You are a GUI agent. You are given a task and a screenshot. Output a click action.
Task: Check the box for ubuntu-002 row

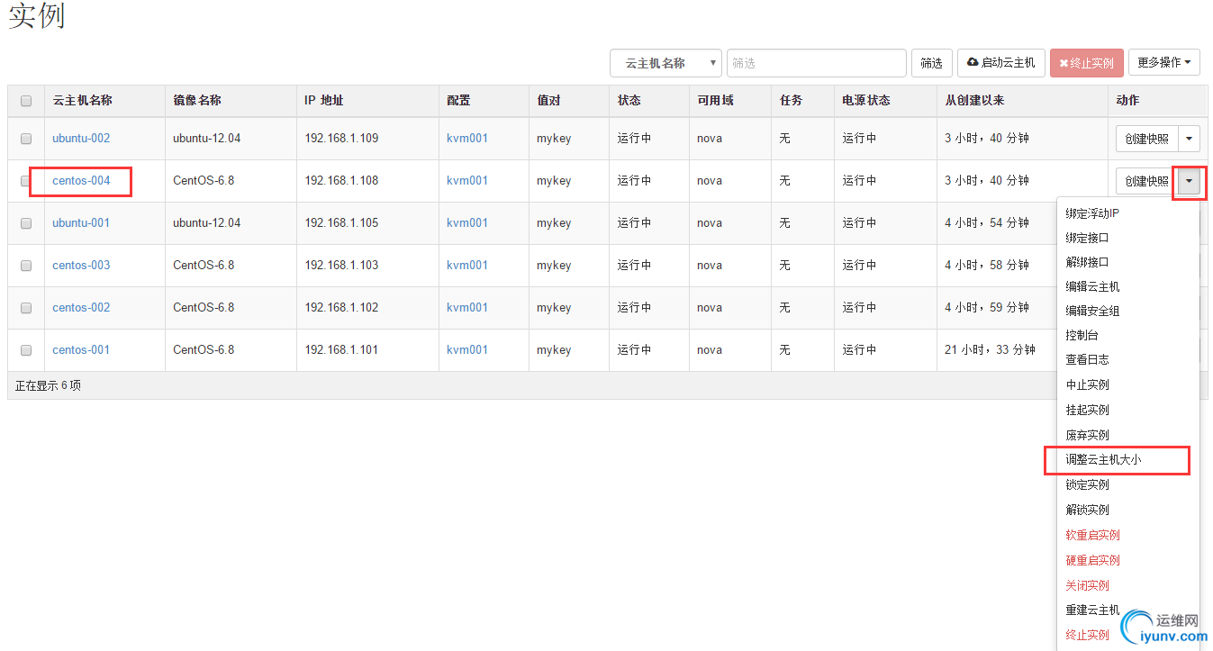tap(26, 139)
